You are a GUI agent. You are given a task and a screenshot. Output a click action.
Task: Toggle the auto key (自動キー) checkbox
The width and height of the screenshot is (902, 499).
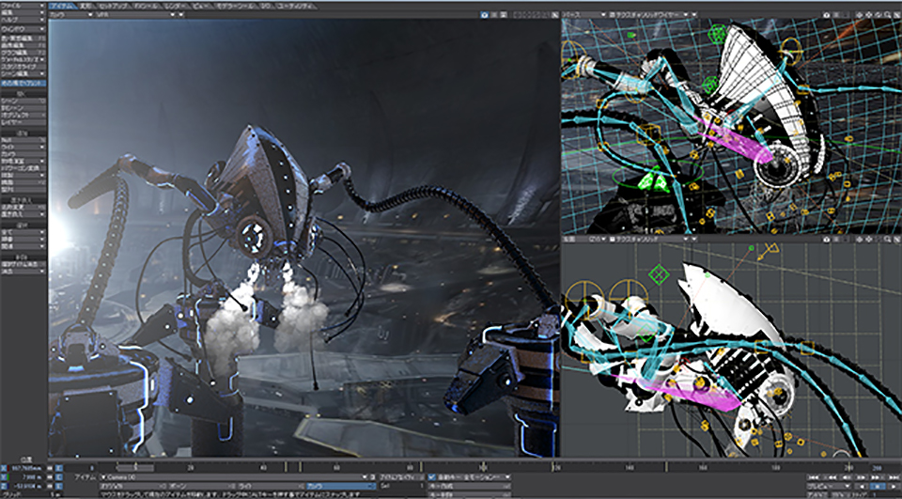click(432, 477)
